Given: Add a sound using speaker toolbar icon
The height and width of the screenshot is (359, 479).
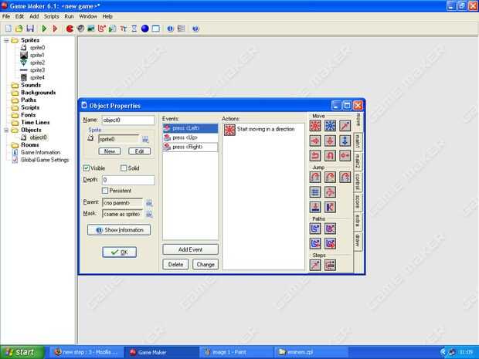Looking at the screenshot, I should click(80, 29).
